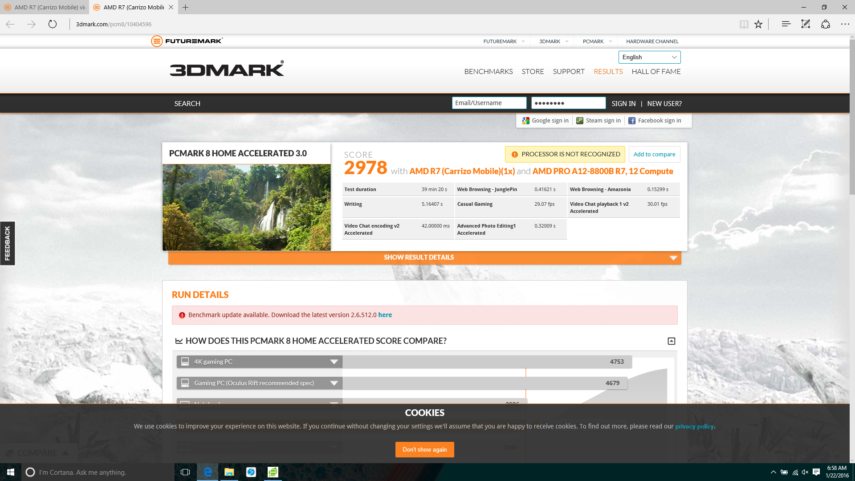Click SIGN IN link

click(623, 103)
